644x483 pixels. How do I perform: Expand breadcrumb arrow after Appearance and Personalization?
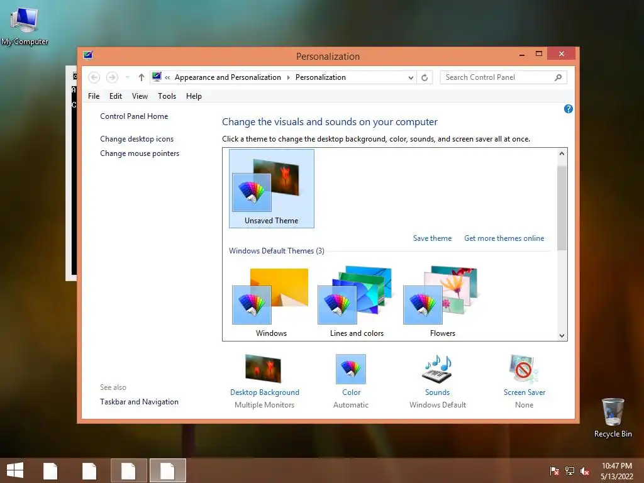pos(288,77)
